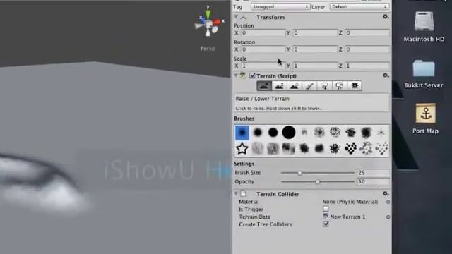Choose the large solid circle brush

pos(289,133)
